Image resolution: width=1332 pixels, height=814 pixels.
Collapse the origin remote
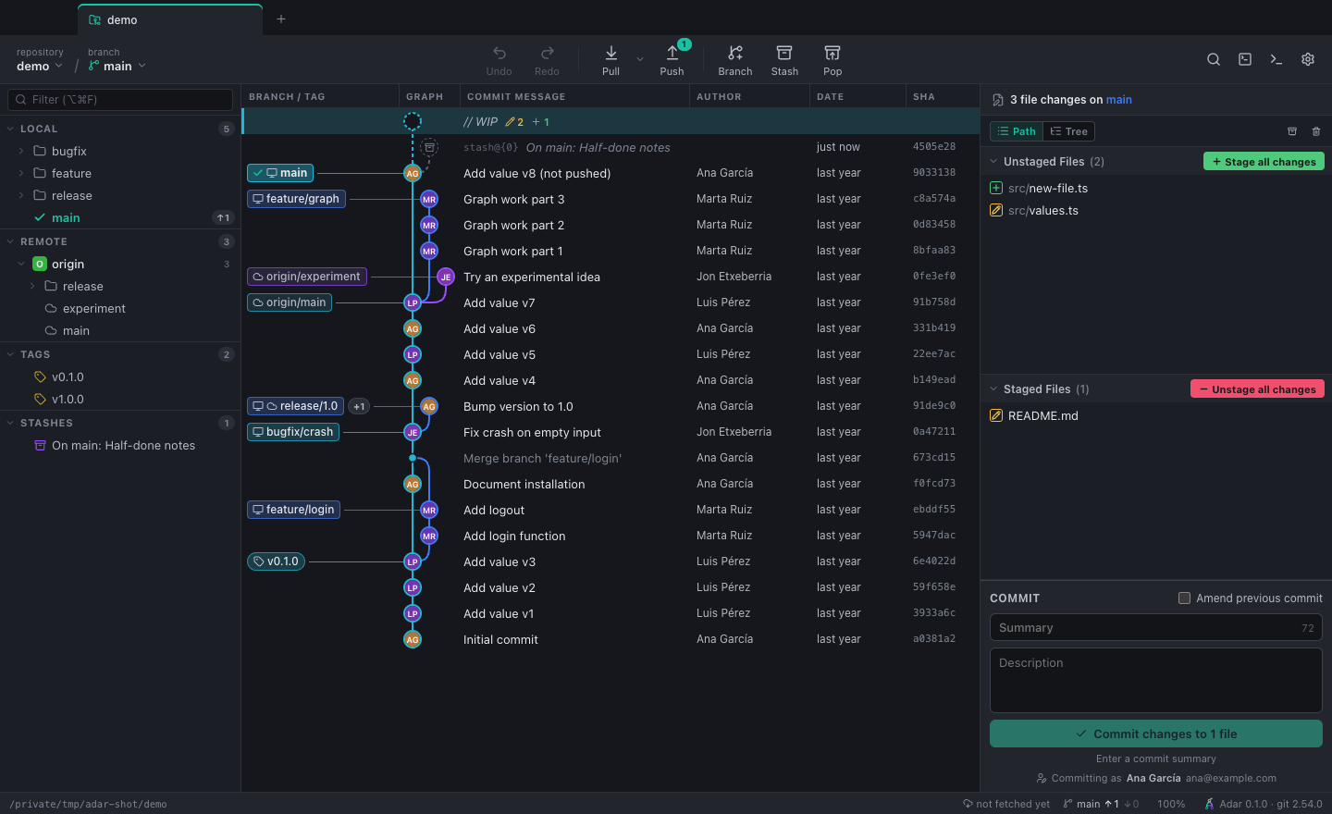(21, 264)
